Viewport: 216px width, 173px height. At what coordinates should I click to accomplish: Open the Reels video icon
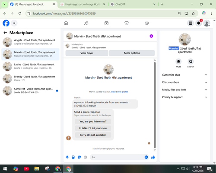(x=106, y=23)
